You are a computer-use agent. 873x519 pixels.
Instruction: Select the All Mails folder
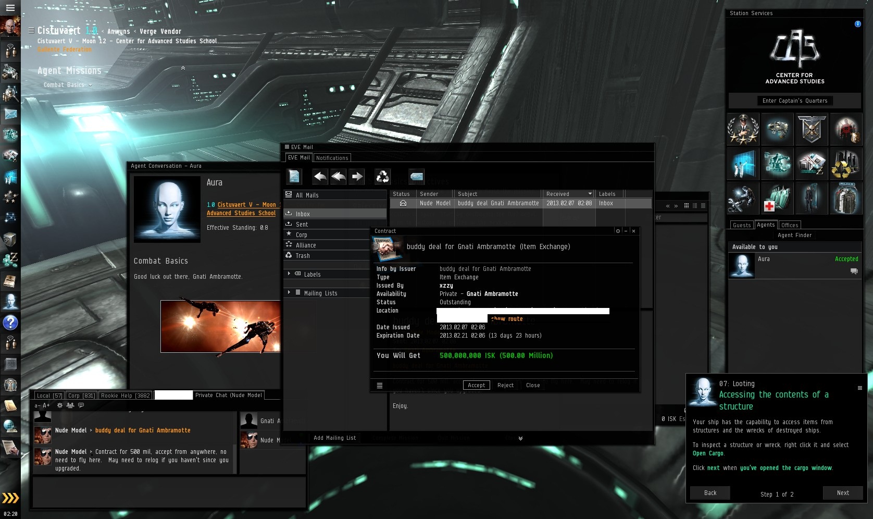[335, 195]
